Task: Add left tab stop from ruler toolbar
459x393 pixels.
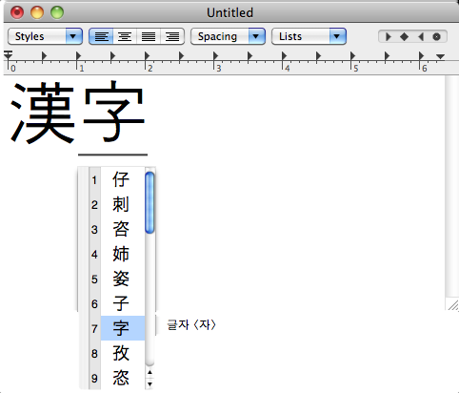Action: click(388, 37)
